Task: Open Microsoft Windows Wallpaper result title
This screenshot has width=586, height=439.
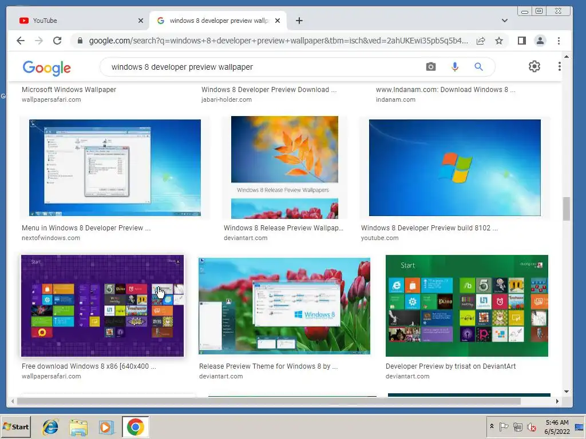Action: point(69,90)
